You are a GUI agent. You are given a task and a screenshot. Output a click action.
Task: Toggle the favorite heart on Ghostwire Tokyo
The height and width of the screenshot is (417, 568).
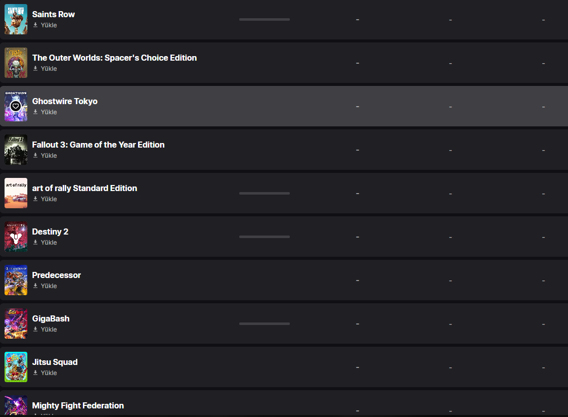(x=16, y=106)
